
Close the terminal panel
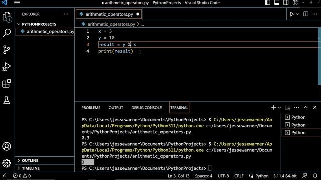tap(315, 107)
